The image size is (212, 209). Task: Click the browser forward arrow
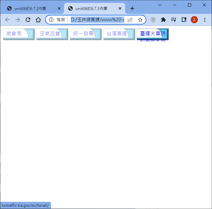tap(18, 20)
